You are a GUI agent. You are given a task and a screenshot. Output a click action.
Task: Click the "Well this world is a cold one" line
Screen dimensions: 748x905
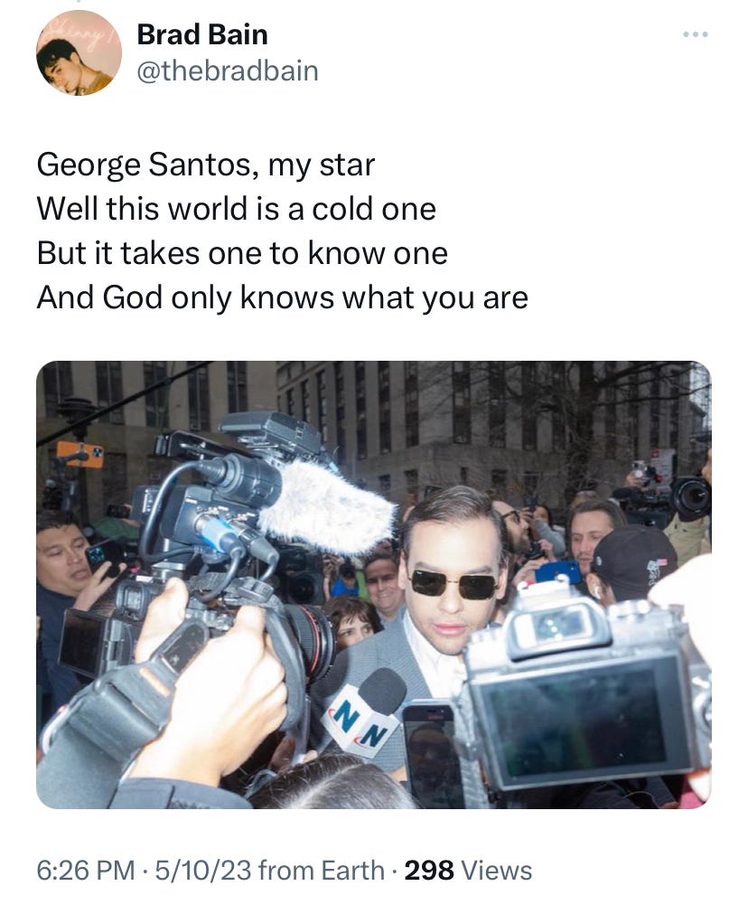point(237,209)
